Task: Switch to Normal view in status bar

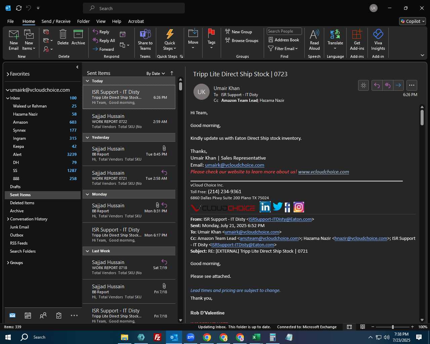Action: pyautogui.click(x=349, y=327)
